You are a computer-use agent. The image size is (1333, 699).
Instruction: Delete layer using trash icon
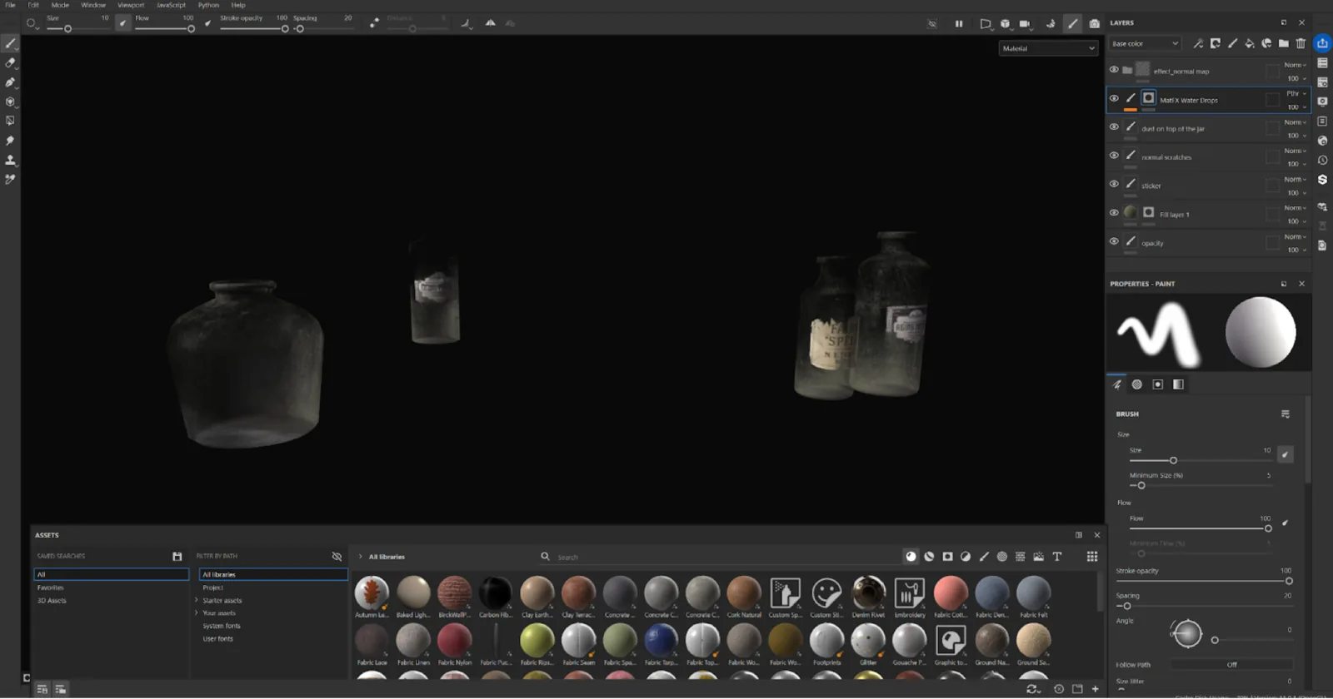coord(1301,43)
